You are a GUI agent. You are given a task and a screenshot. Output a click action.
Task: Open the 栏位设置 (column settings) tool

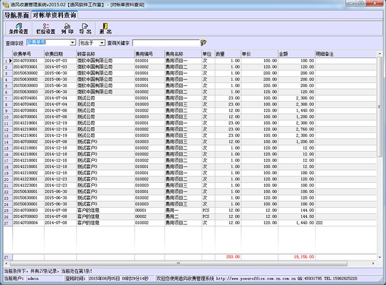tap(45, 28)
